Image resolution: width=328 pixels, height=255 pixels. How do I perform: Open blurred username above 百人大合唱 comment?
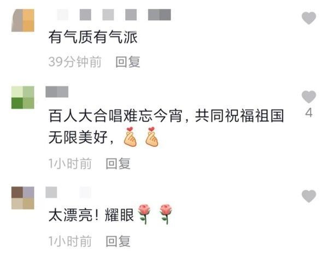tap(57, 92)
